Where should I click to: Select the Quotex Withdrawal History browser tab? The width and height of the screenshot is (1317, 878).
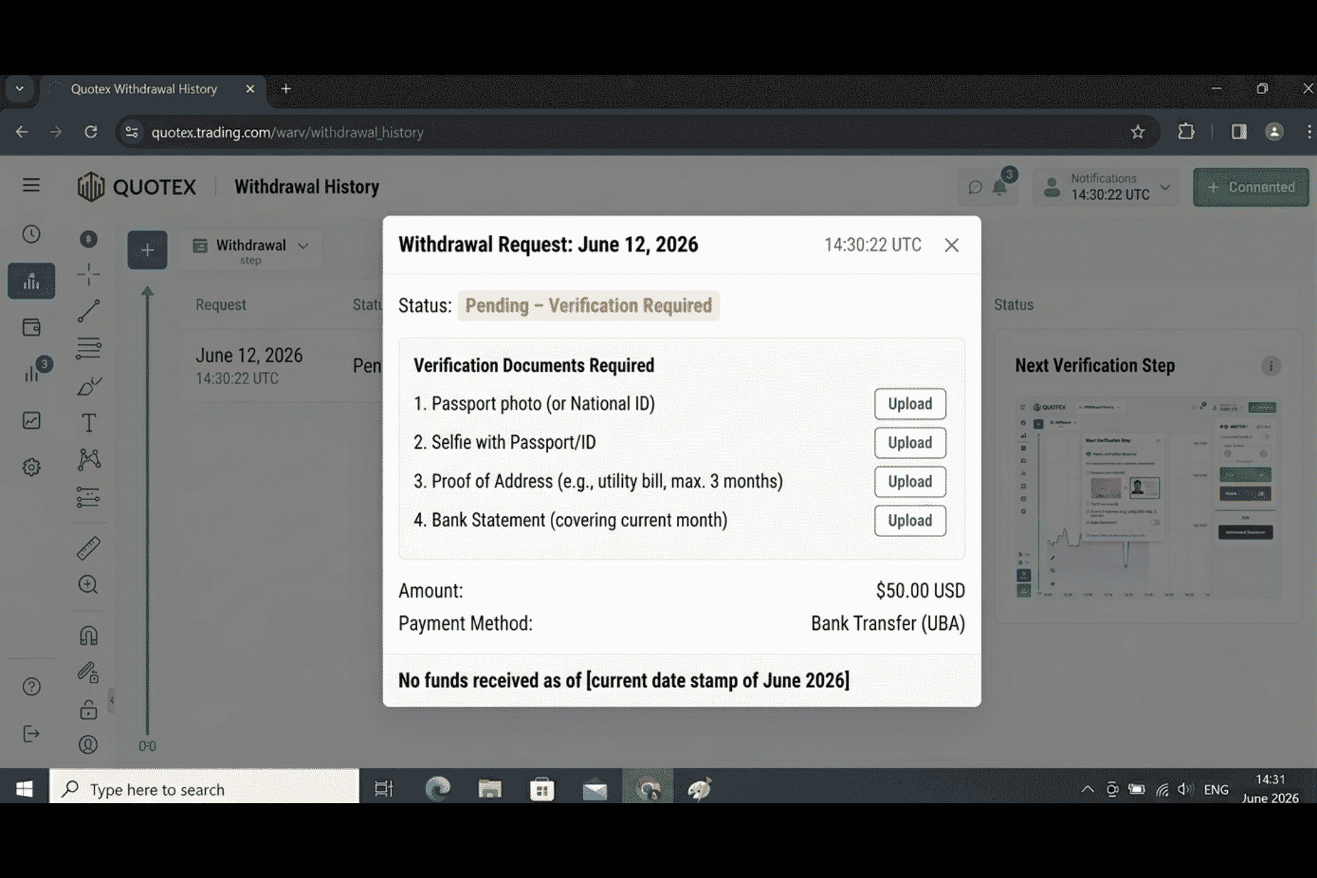click(152, 89)
